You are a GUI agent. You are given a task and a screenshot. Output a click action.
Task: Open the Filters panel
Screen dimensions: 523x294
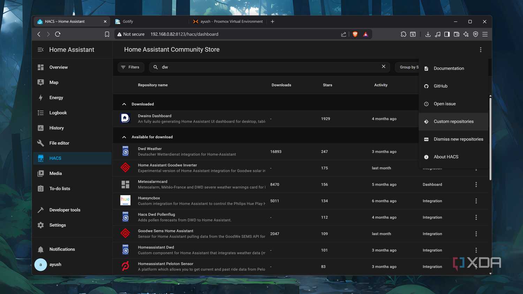click(131, 67)
